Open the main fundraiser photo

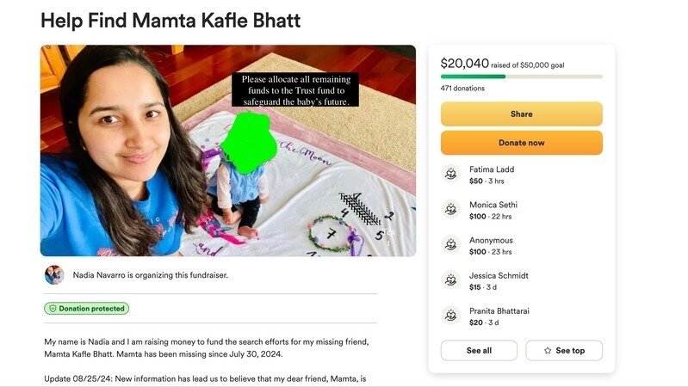coord(227,150)
